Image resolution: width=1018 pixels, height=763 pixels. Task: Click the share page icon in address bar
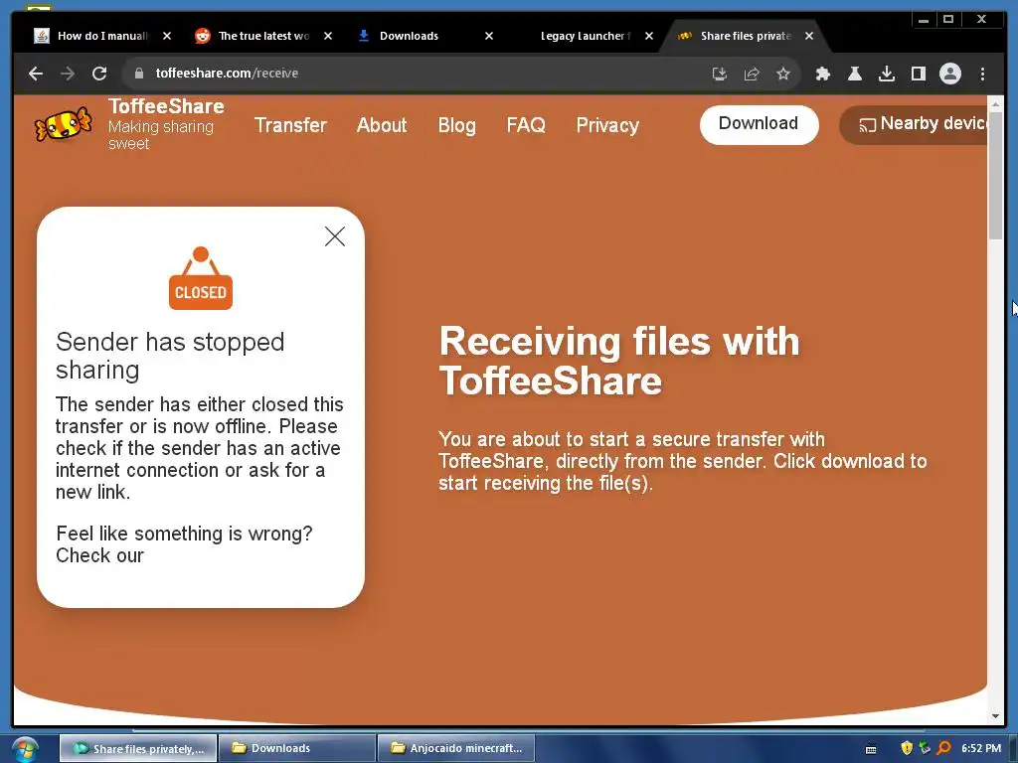pyautogui.click(x=752, y=74)
